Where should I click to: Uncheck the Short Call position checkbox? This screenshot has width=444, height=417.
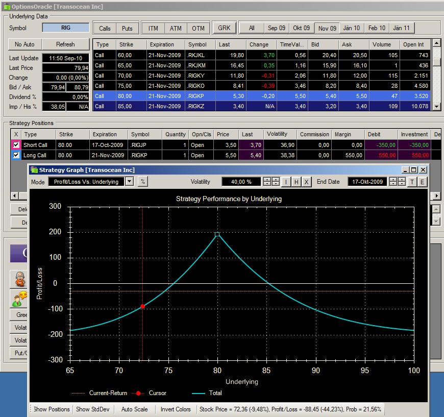(x=16, y=145)
